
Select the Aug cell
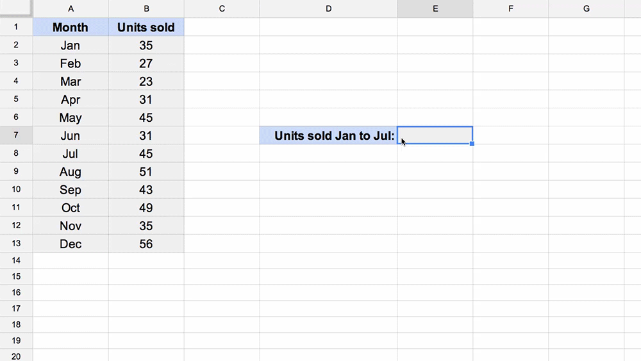[x=71, y=171]
